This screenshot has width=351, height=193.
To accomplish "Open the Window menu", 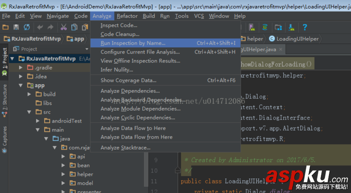I will tap(219, 16).
